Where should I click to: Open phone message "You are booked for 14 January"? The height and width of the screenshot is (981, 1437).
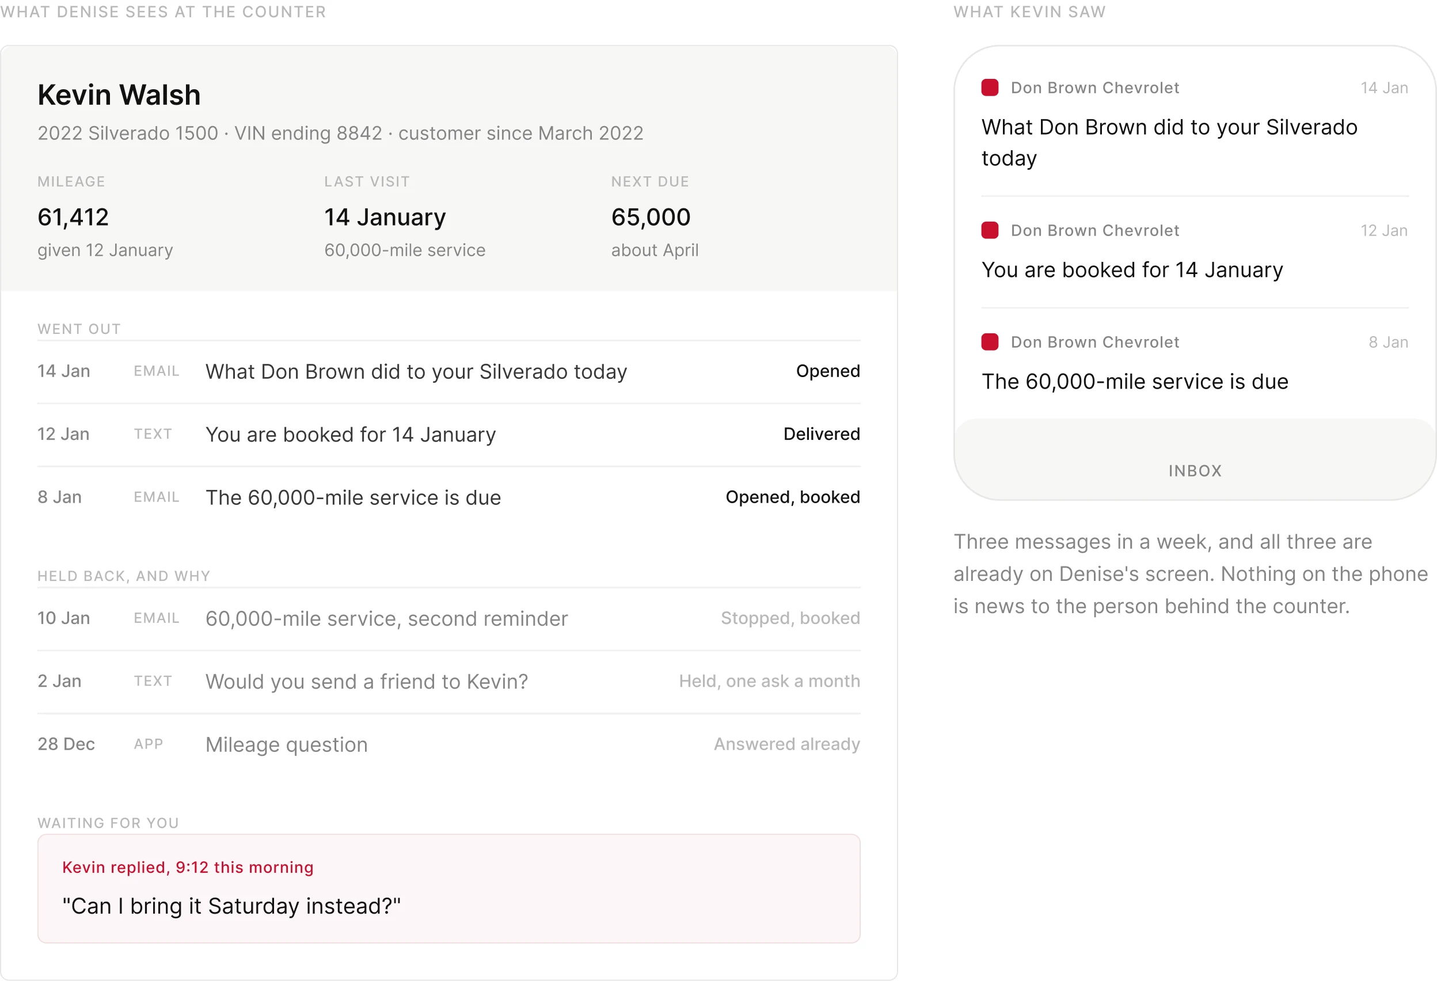click(x=1195, y=252)
